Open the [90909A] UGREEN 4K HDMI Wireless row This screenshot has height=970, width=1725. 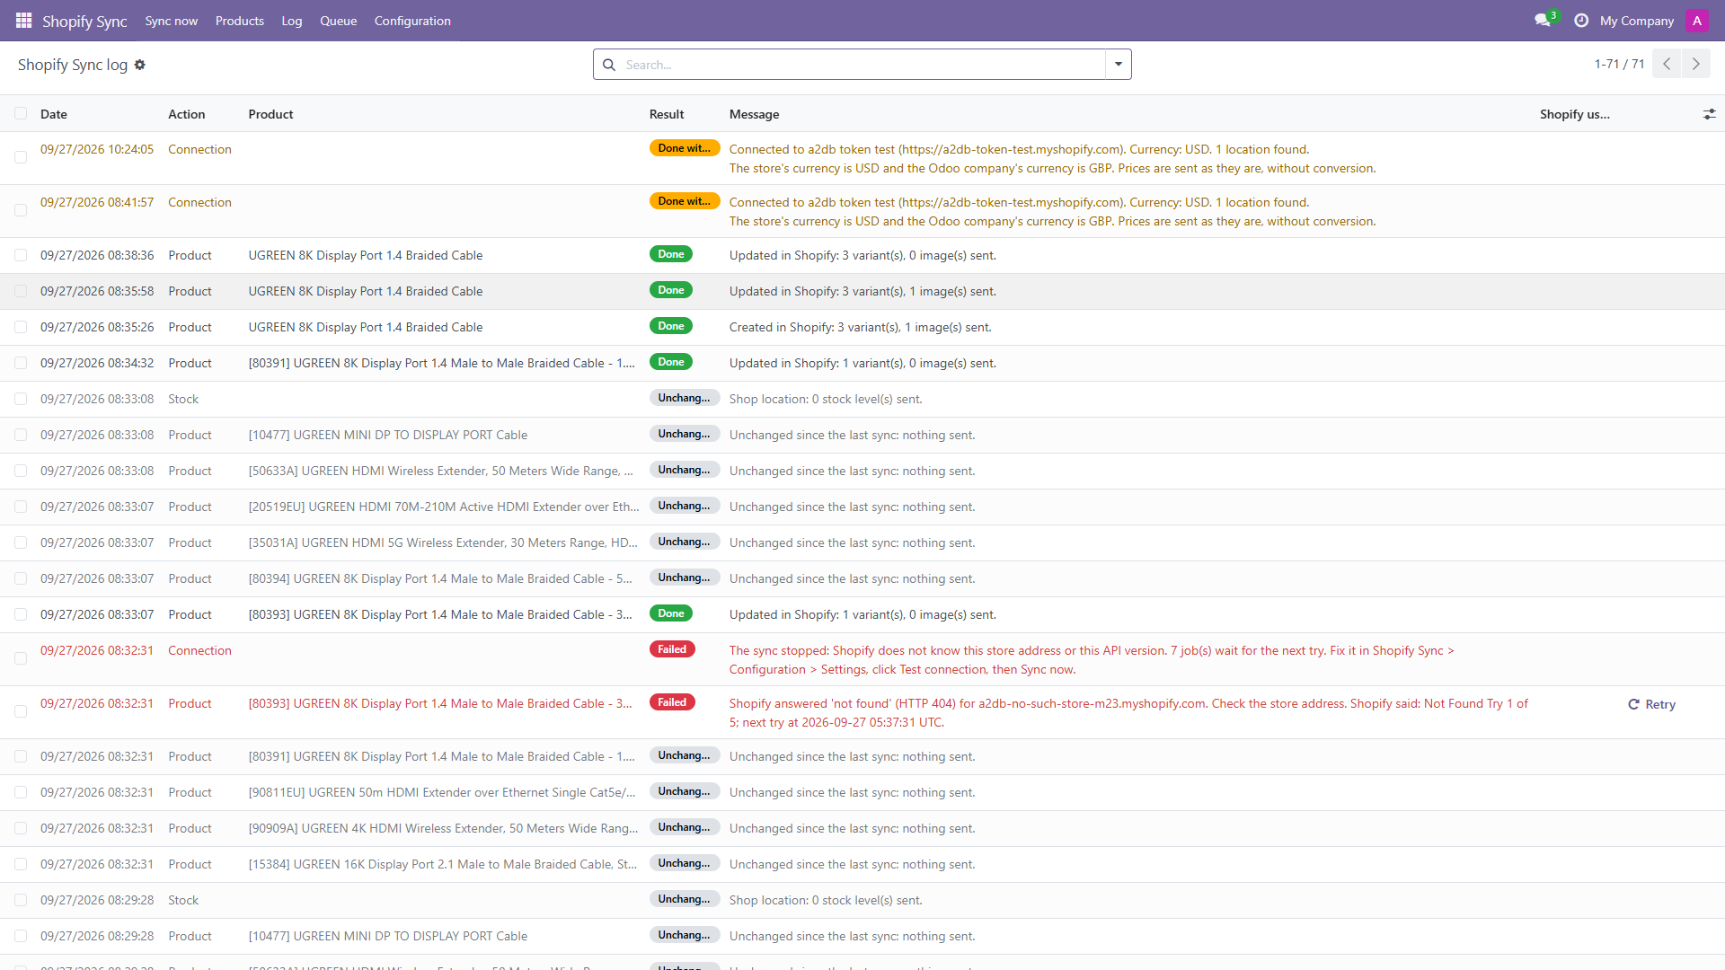coord(862,828)
